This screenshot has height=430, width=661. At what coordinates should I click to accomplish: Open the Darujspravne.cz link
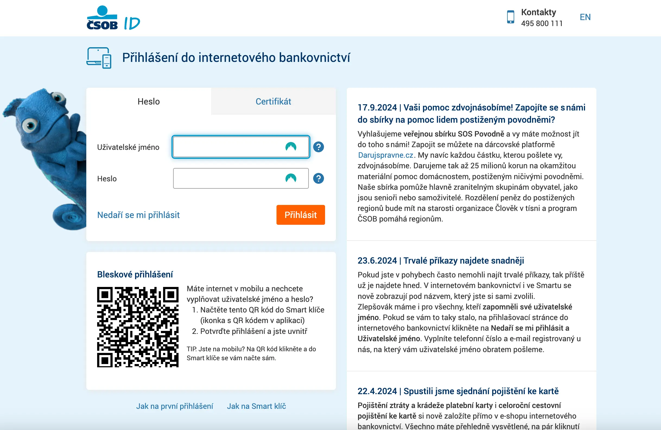pyautogui.click(x=386, y=155)
